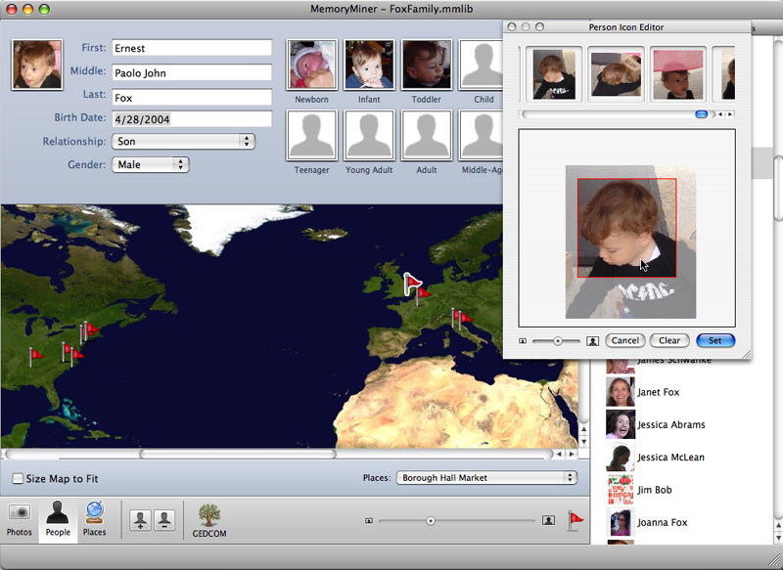Image resolution: width=783 pixels, height=570 pixels.
Task: Click the Cancel button in Person Icon Editor
Action: 624,341
